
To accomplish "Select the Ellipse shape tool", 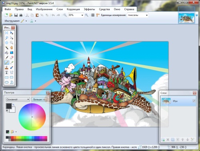I will (x=7, y=82).
